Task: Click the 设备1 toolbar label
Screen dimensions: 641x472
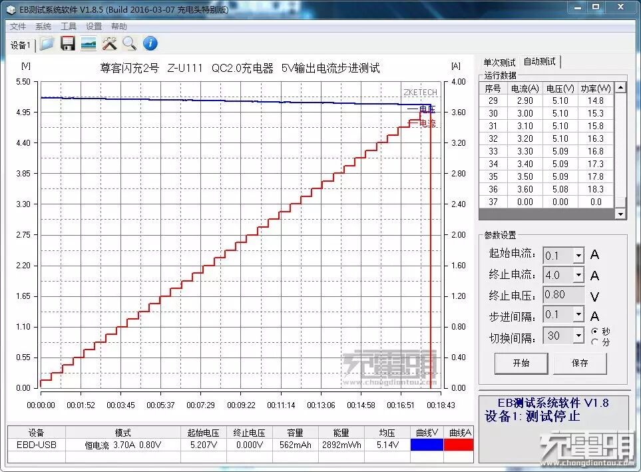Action: [21, 45]
